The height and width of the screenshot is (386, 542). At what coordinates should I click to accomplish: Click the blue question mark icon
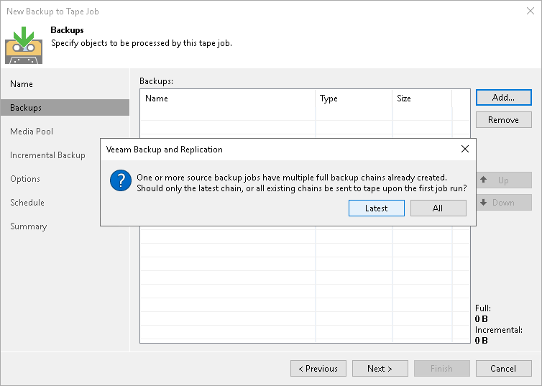click(121, 180)
